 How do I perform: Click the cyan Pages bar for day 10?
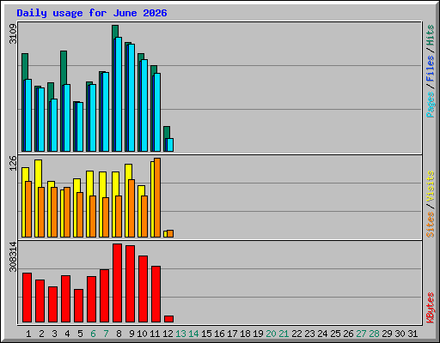point(144,105)
